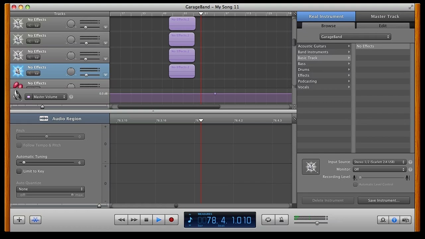This screenshot has height=239, width=425.
Task: Select the Band Instruments category
Action: [324, 52]
